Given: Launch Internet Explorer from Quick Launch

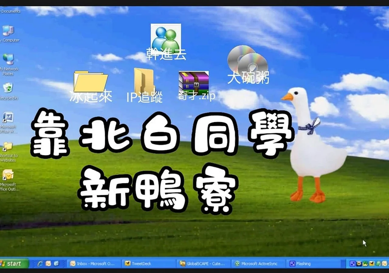Looking at the screenshot, I should pos(40,264).
